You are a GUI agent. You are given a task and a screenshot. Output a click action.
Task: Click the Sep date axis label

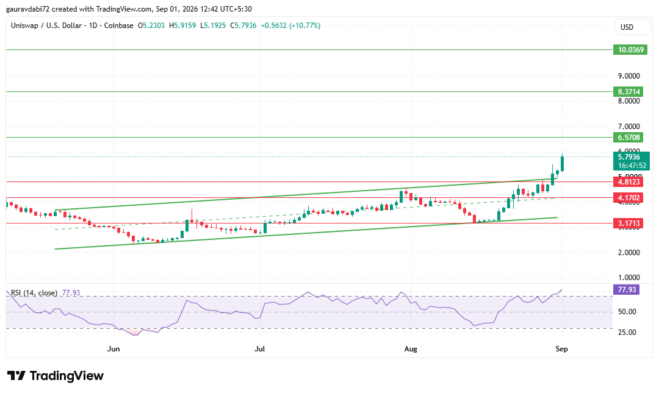pyautogui.click(x=561, y=349)
